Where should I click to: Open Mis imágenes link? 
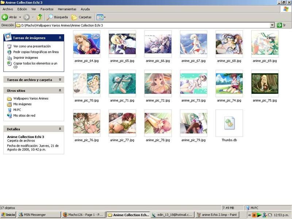tap(22, 104)
